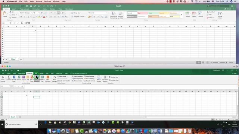This screenshot has width=239, height=134.
Task: Apply the Normal cell style
Action: point(132,13)
